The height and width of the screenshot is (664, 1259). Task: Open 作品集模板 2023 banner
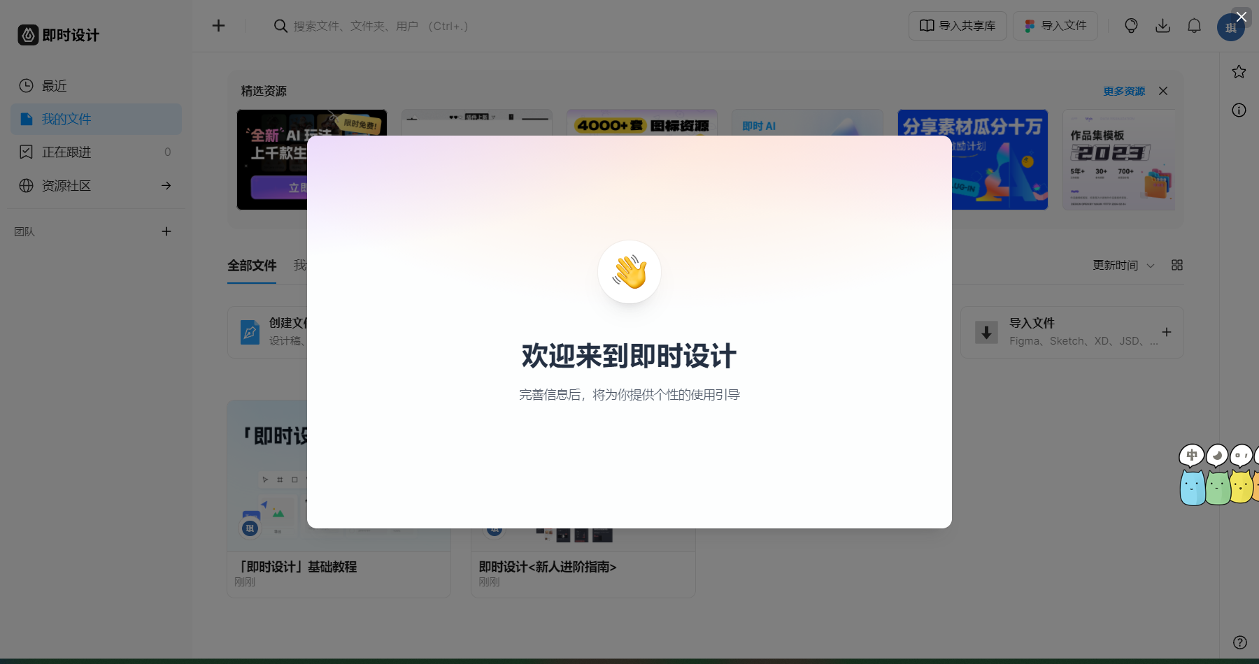pyautogui.click(x=1118, y=159)
